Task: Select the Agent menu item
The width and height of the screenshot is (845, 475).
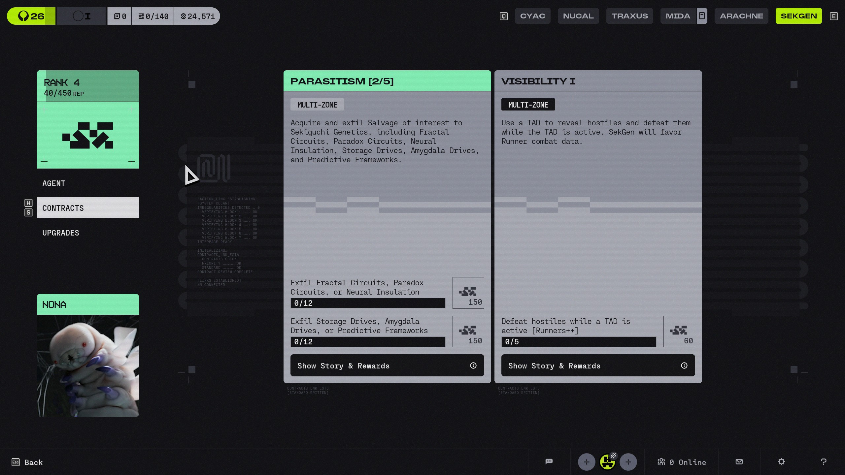Action: coord(54,183)
